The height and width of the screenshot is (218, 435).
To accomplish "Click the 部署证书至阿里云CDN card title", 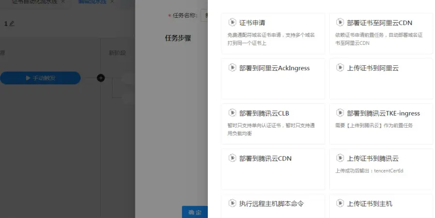I will [379, 23].
